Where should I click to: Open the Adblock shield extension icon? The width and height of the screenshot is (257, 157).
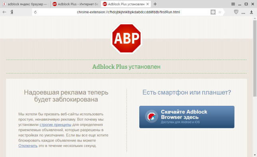point(236,12)
